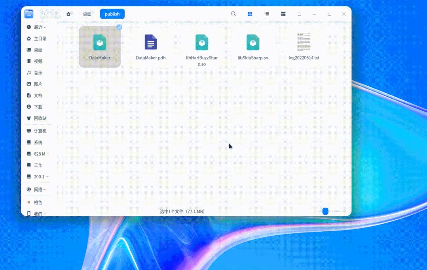Click the DataMaker file icon
Screen dimensions: 427x270
pos(100,42)
